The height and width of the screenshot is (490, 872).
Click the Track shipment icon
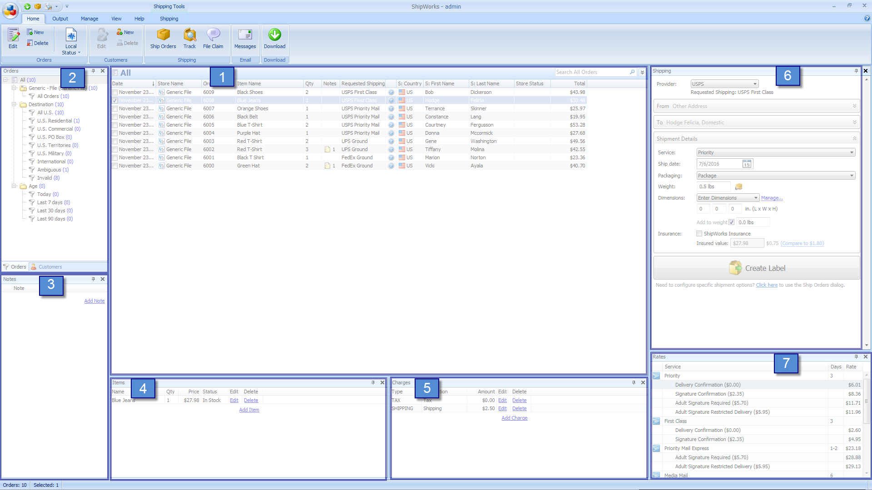[189, 35]
